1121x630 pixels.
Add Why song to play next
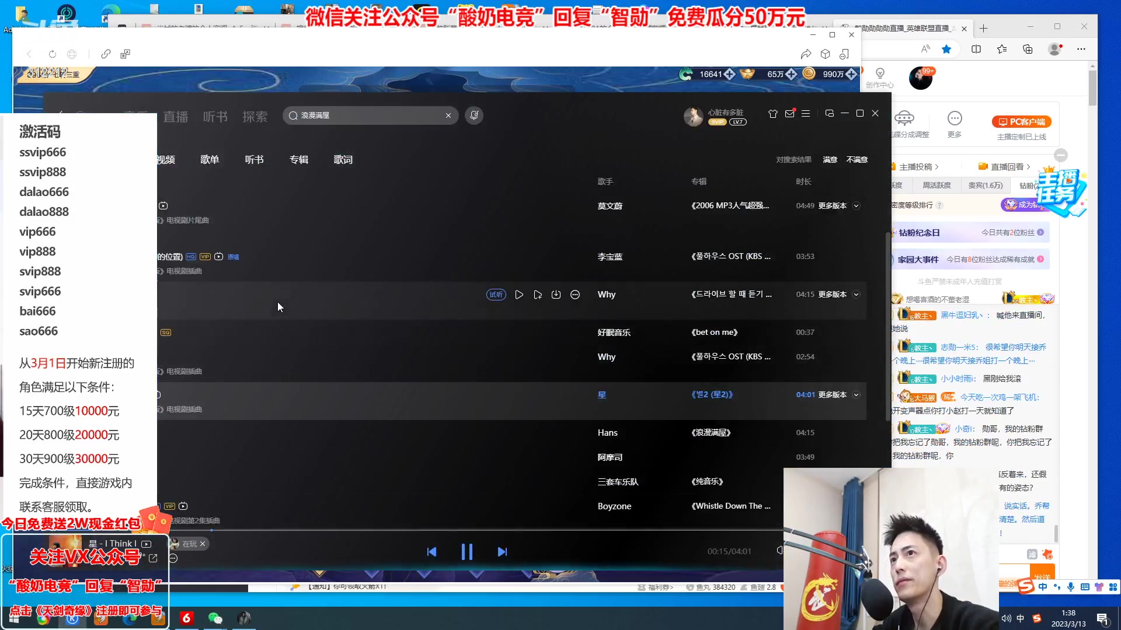point(538,295)
